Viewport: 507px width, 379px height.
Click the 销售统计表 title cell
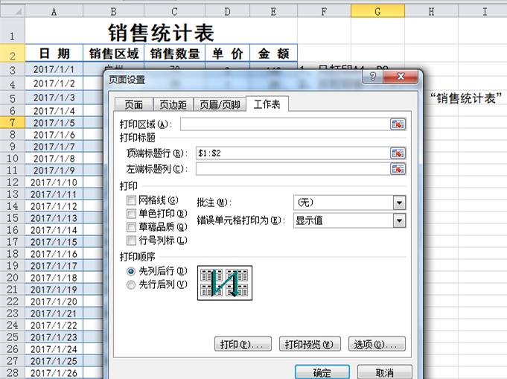point(161,32)
